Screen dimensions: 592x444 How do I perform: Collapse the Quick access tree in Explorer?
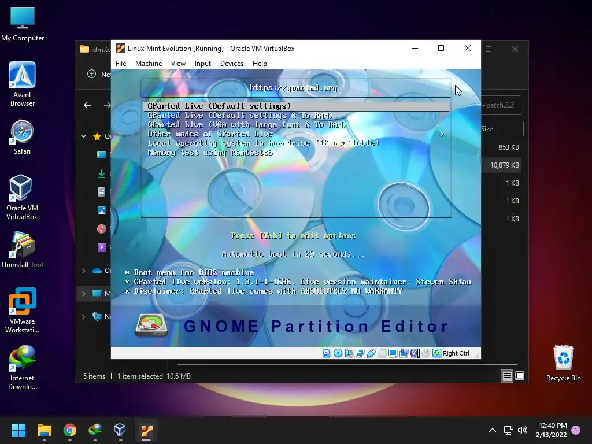pos(83,136)
